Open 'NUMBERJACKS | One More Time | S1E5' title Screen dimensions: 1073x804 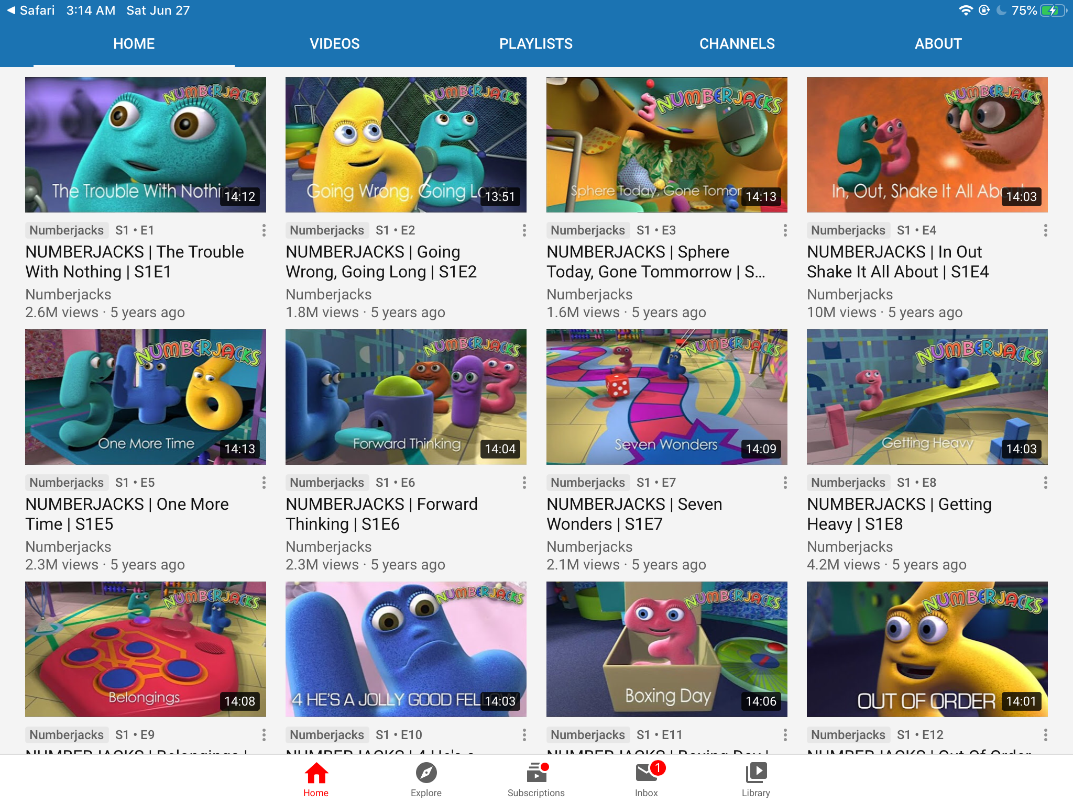point(127,514)
